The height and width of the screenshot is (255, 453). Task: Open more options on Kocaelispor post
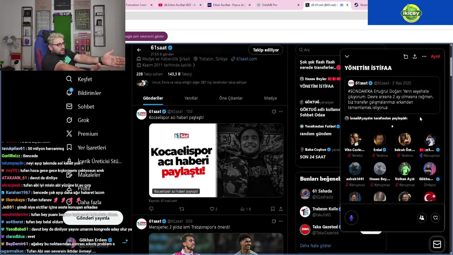click(x=281, y=112)
